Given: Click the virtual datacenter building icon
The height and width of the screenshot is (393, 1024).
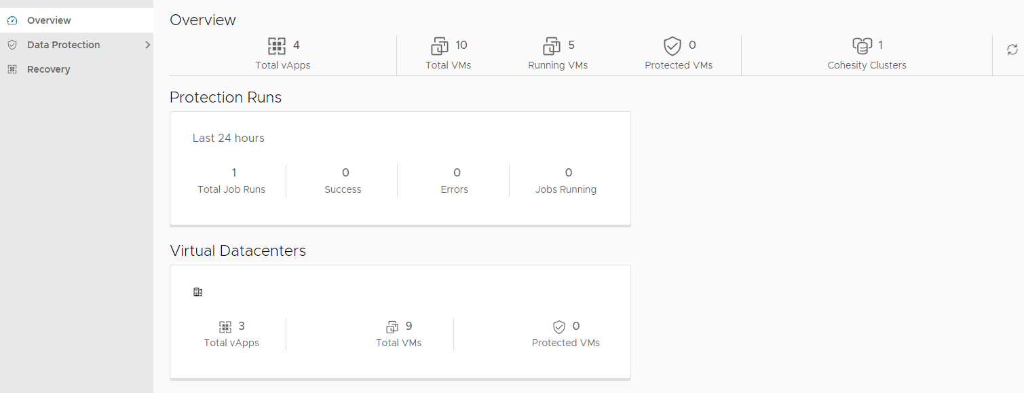Looking at the screenshot, I should [x=197, y=292].
